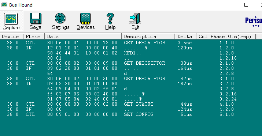
Task: Open the Capture toolbar icon
Action: 11,19
